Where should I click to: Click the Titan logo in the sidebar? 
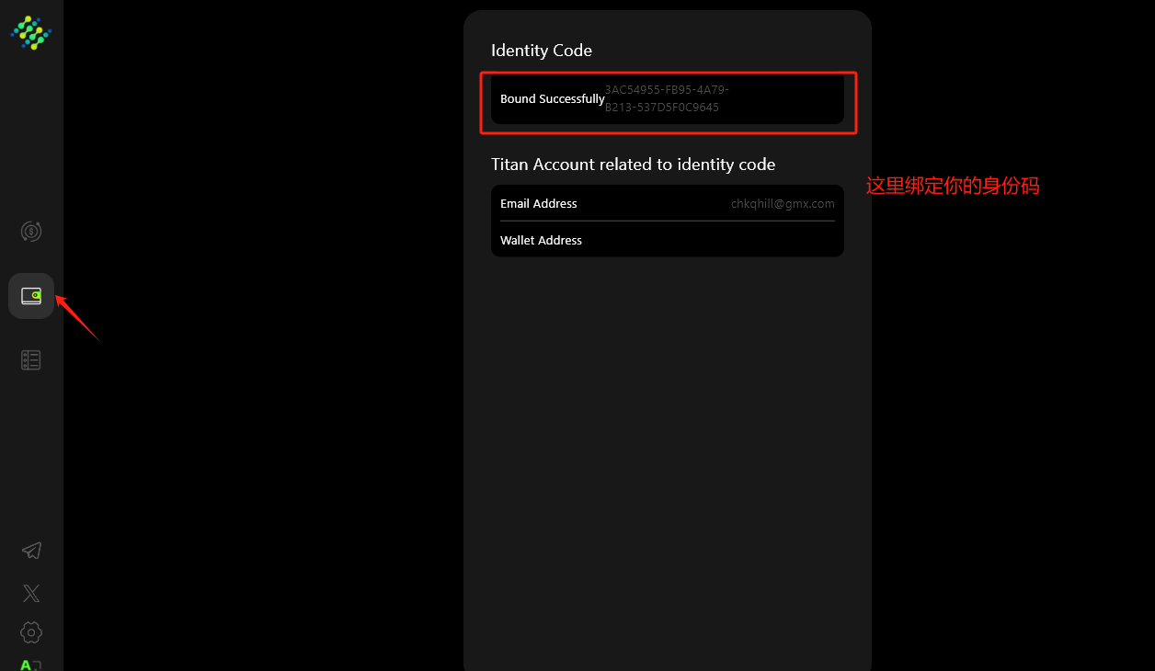pyautogui.click(x=31, y=32)
